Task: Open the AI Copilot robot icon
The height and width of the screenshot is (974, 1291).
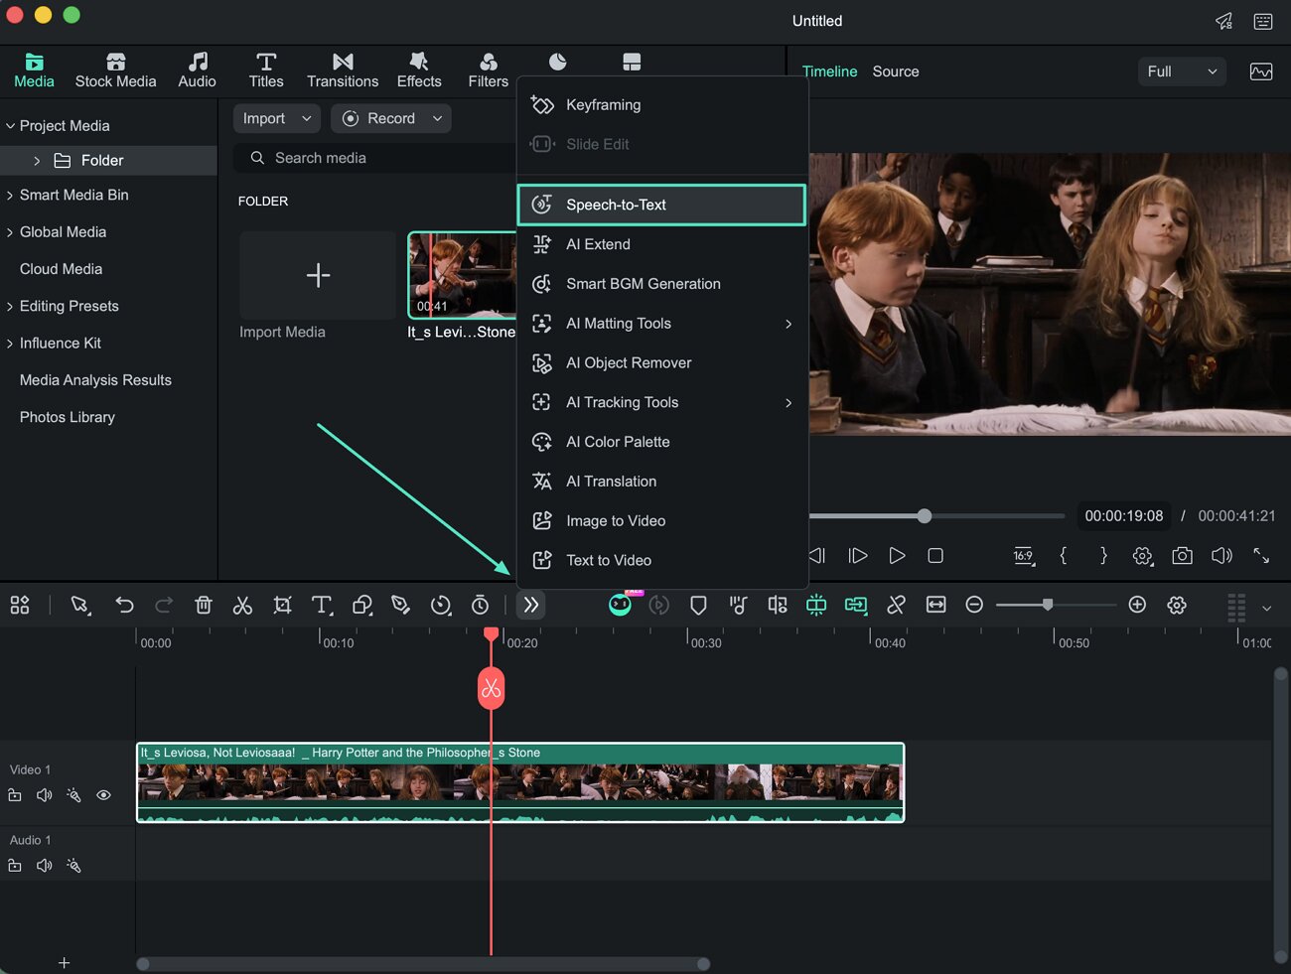Action: click(620, 605)
